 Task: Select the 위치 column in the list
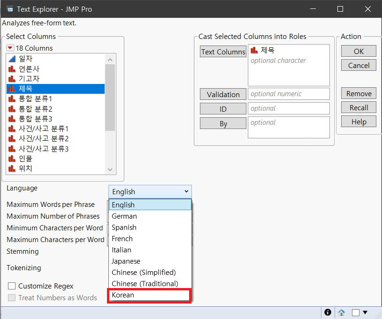[55, 168]
